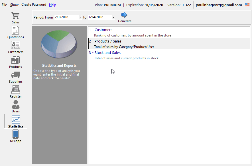
Task: Open the Suppliers truck icon
Action: point(15,75)
